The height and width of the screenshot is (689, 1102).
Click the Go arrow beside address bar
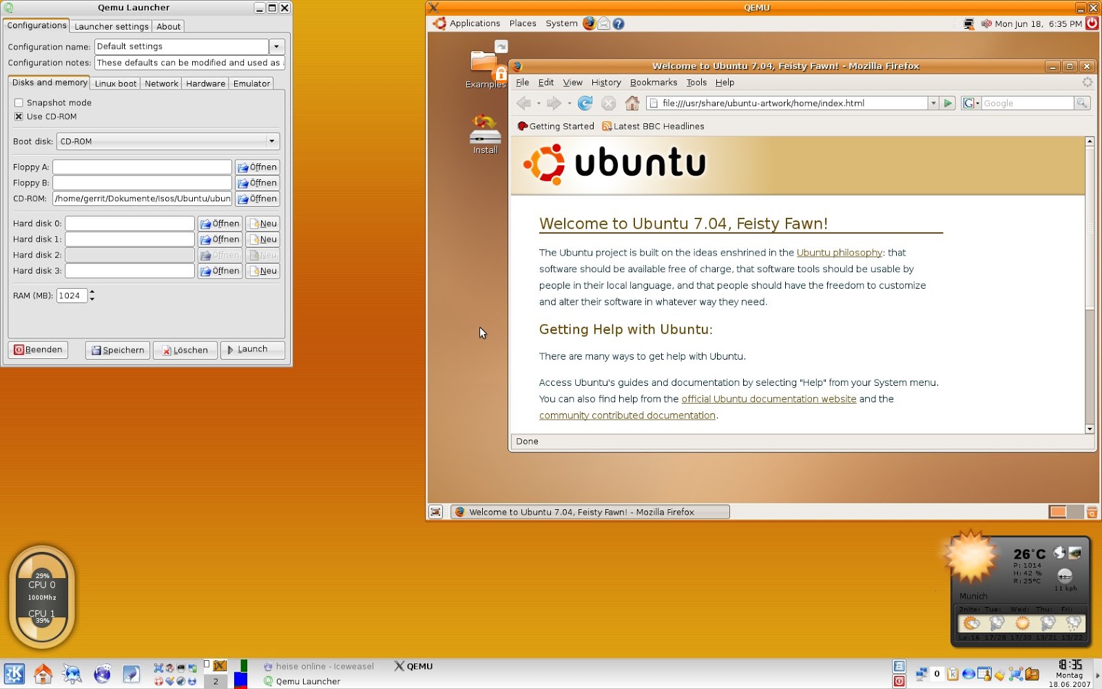[948, 103]
